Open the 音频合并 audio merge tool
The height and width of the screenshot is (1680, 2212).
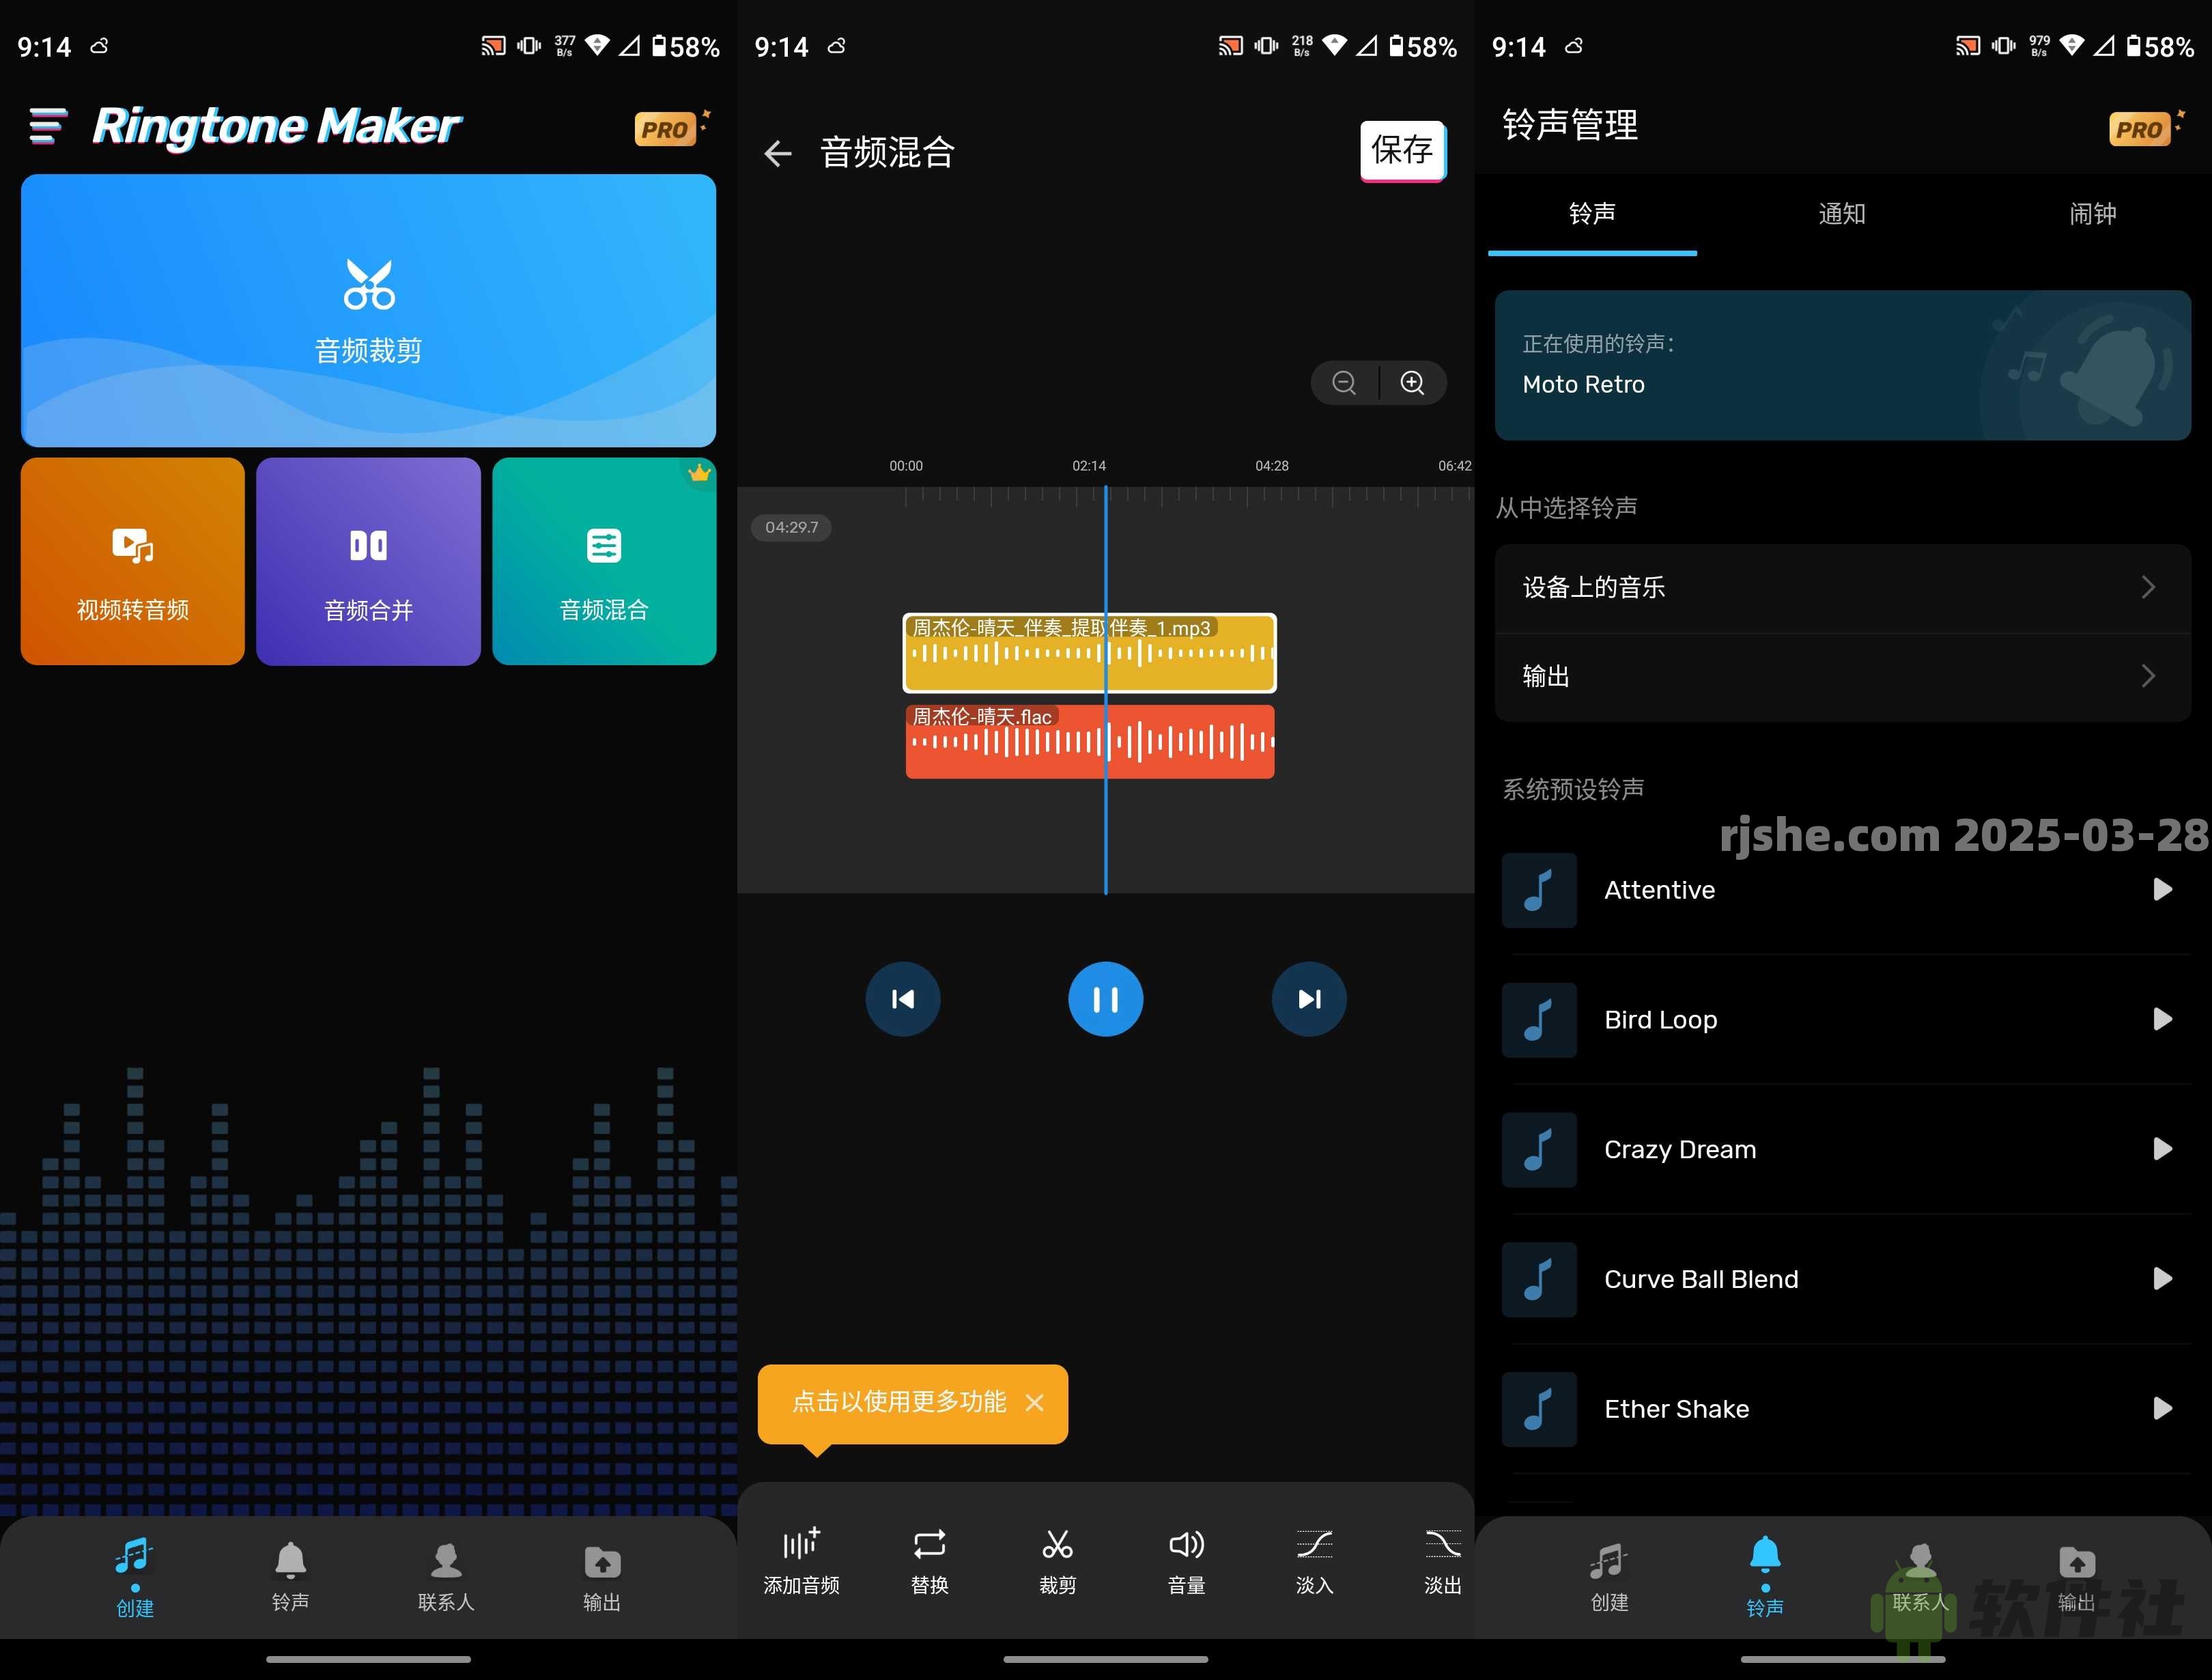[x=367, y=561]
